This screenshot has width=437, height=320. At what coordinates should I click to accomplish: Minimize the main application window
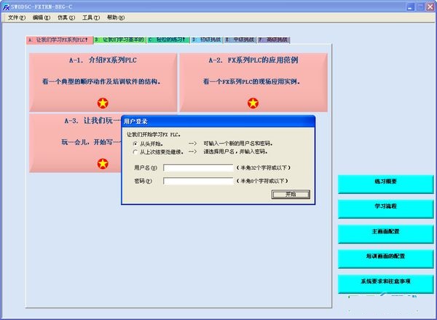(410, 7)
